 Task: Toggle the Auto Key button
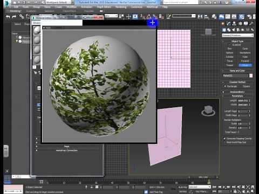(x=182, y=187)
